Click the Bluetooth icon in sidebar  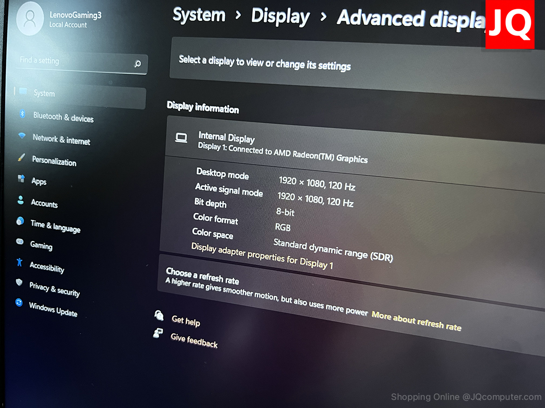(x=22, y=114)
